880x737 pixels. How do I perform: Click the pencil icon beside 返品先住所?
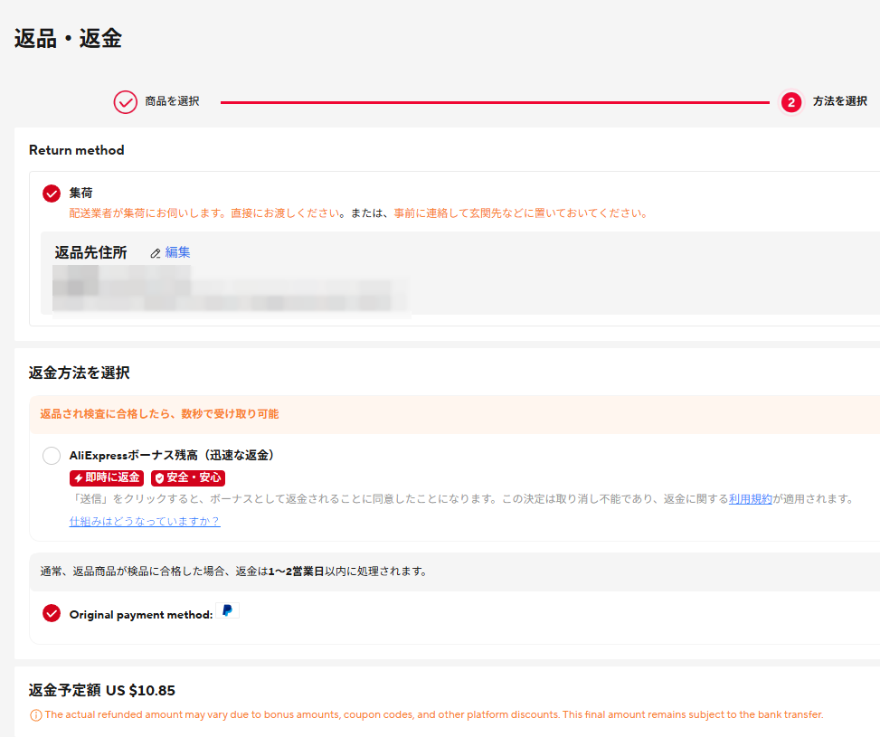(x=156, y=253)
